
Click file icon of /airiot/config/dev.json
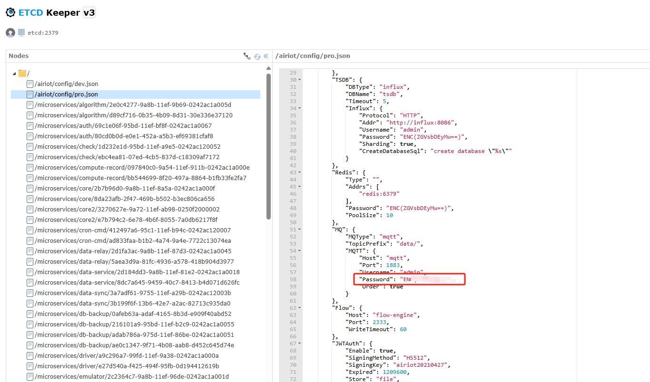(30, 84)
